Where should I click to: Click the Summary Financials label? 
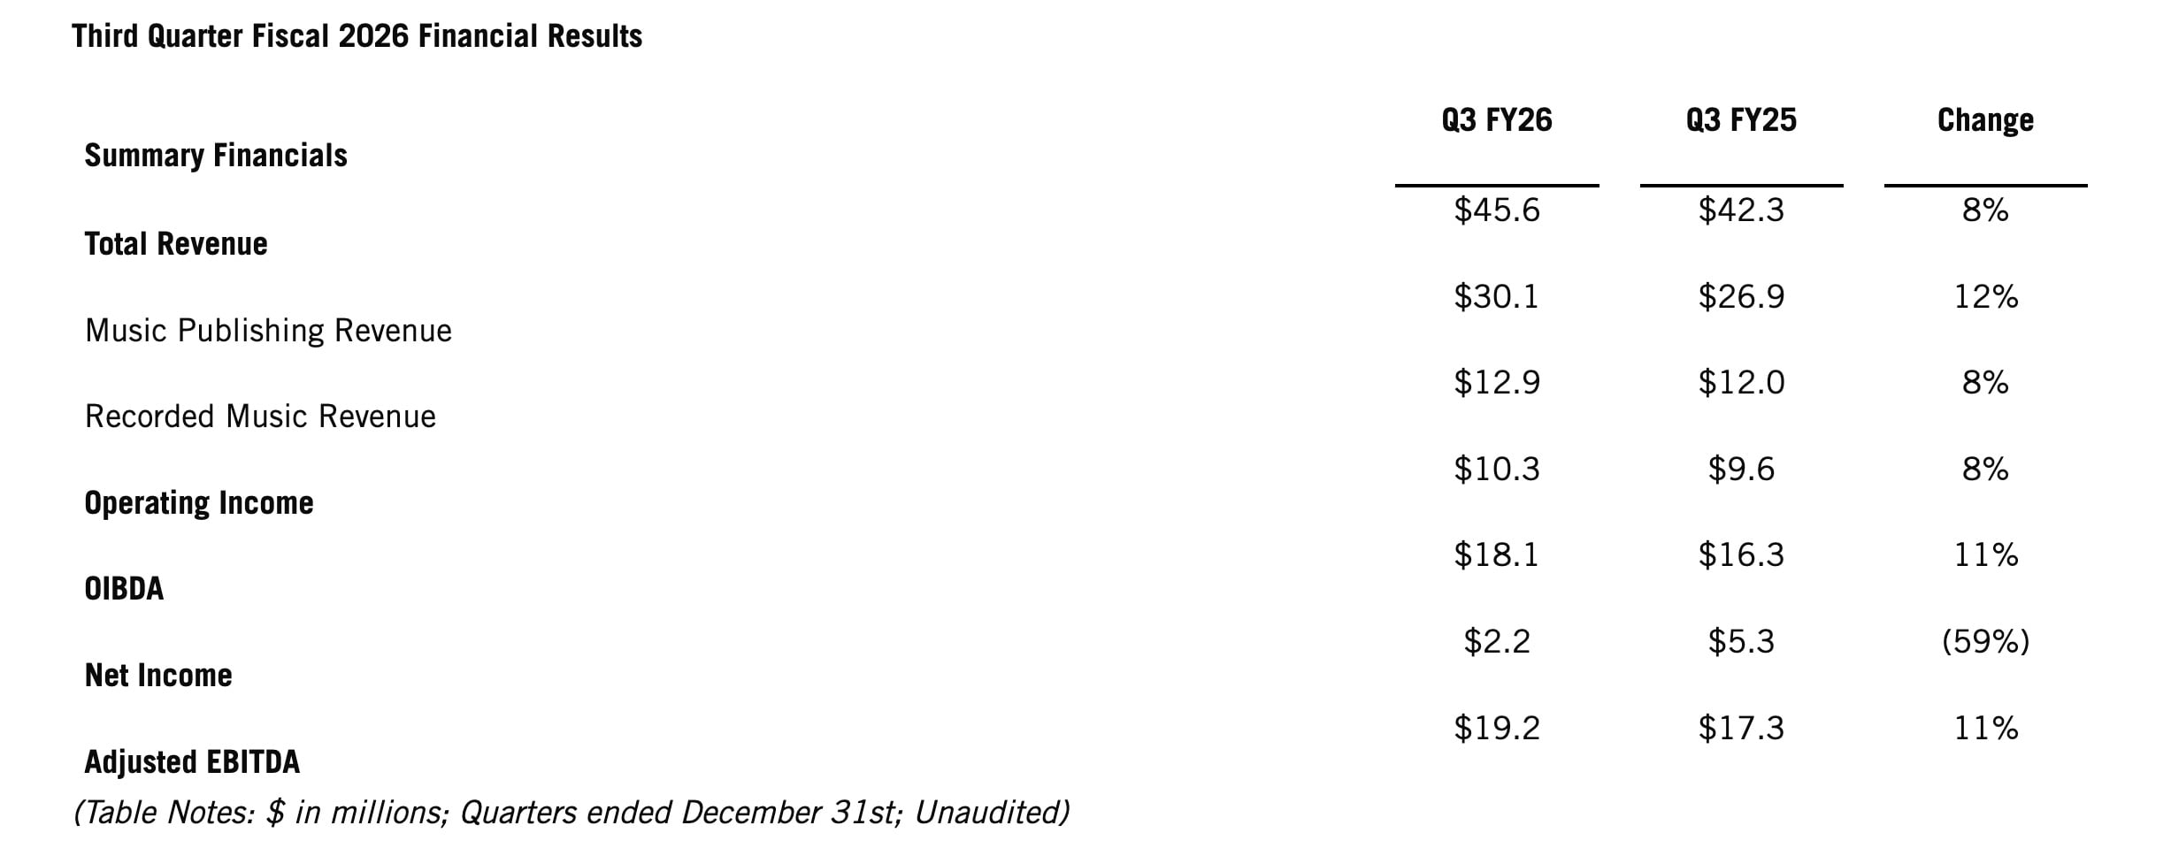216,156
